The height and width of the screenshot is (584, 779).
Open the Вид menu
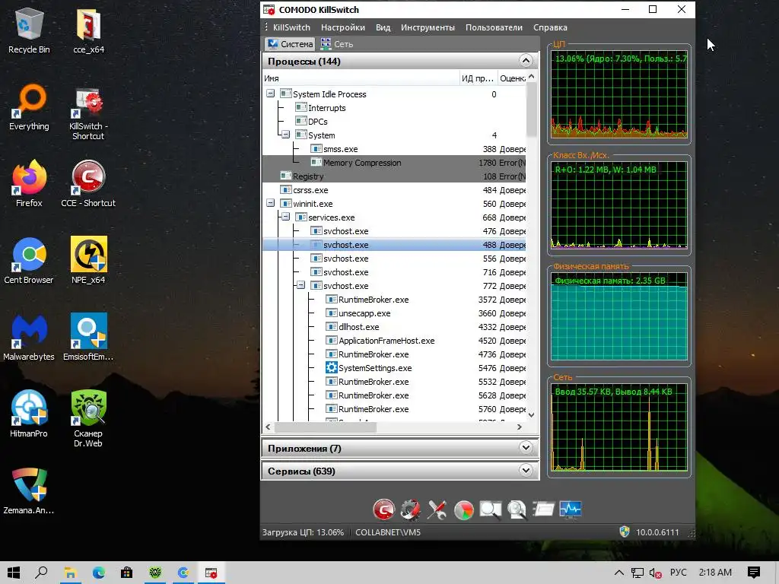tap(383, 27)
